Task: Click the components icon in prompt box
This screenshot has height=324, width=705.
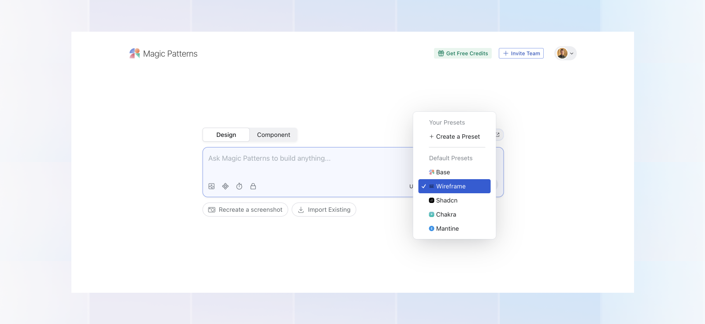Action: point(225,186)
